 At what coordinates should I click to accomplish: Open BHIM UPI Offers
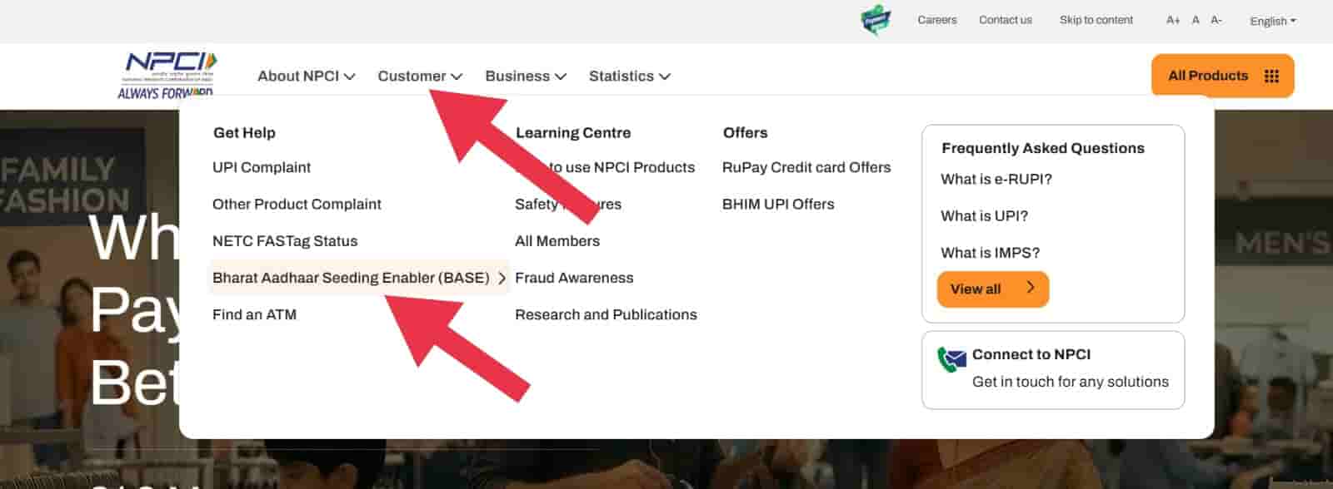coord(778,204)
